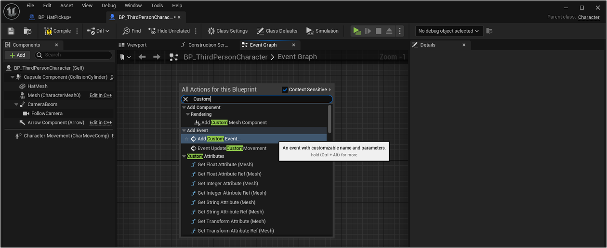Click the find debug object icon
Viewport: 607px width, 248px height.
click(489, 31)
